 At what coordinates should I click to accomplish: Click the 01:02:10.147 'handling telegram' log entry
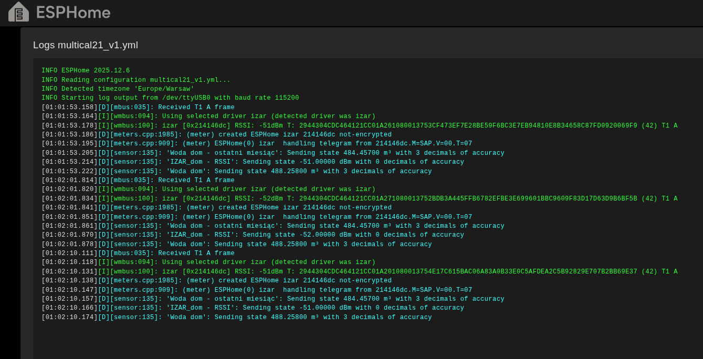click(257, 290)
